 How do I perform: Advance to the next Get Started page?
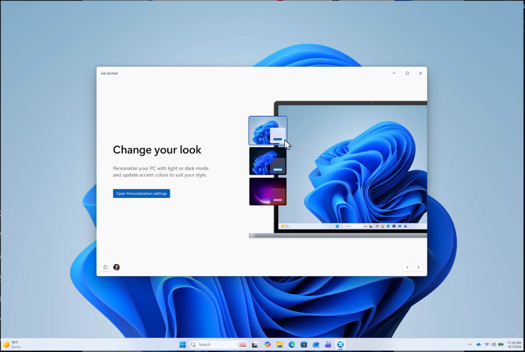point(418,267)
